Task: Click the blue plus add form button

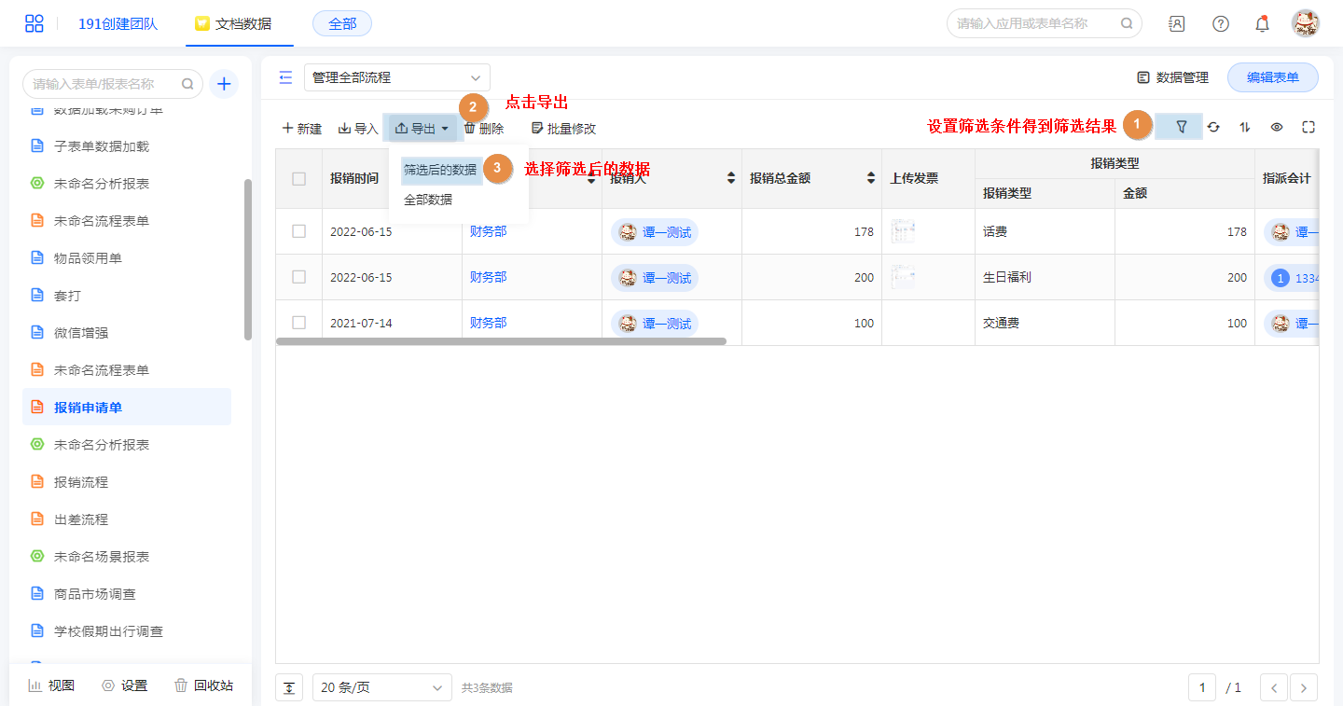Action: [224, 84]
